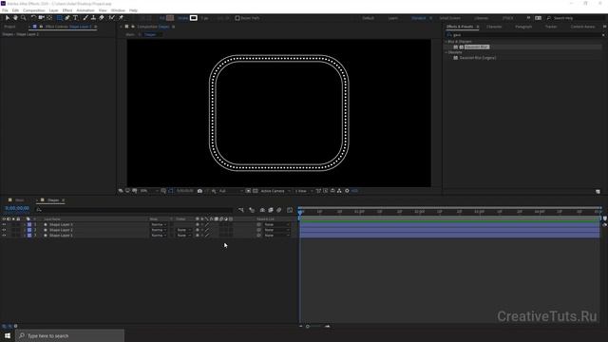This screenshot has height=342, width=608.
Task: Open the 1 View layout dropdown
Action: coord(304,191)
